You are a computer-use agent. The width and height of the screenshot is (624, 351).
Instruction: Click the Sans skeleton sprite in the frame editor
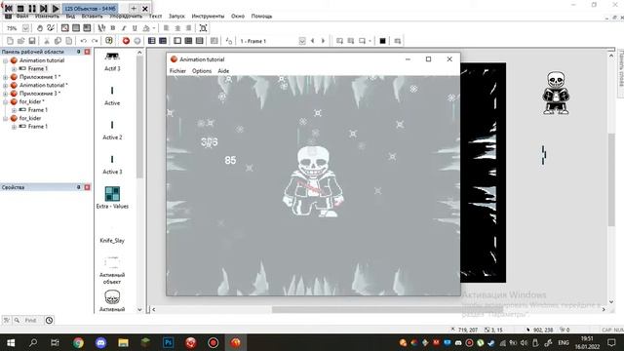click(x=556, y=94)
